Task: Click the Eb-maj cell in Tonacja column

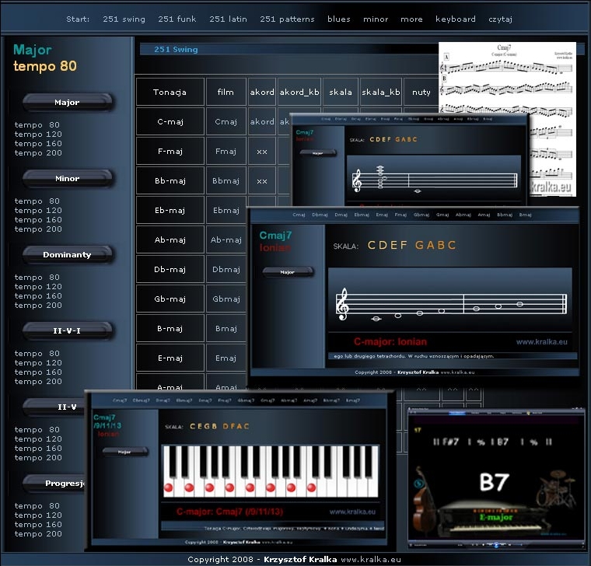Action: coord(170,210)
